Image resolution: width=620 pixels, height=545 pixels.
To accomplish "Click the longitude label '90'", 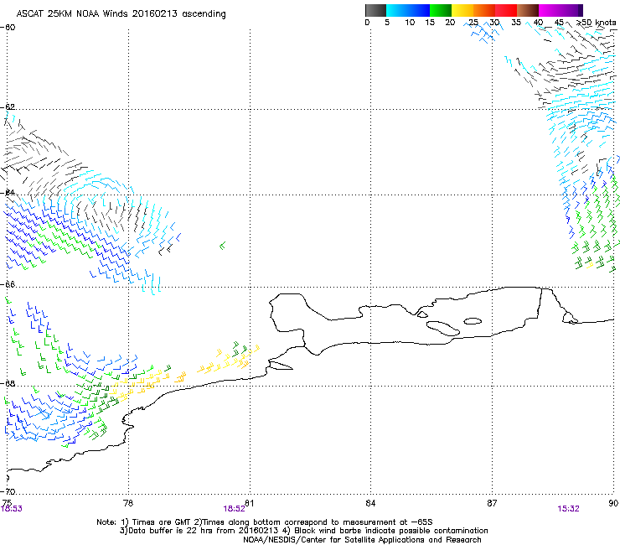I will pyautogui.click(x=613, y=502).
